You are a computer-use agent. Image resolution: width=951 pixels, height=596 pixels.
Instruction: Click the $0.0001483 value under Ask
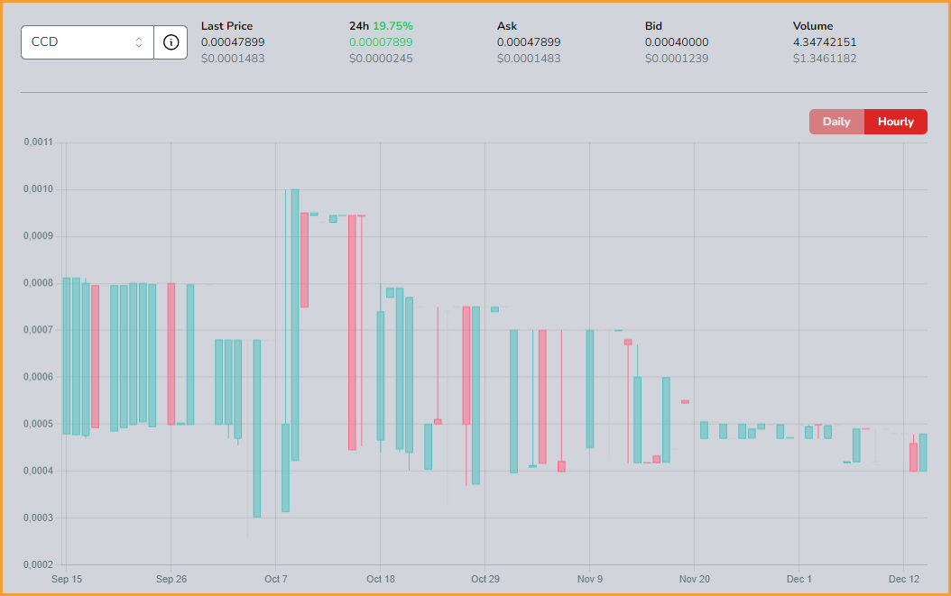529,59
